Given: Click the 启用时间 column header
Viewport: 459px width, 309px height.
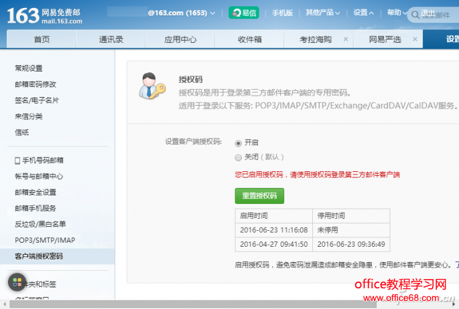Looking at the screenshot, I should click(x=273, y=216).
